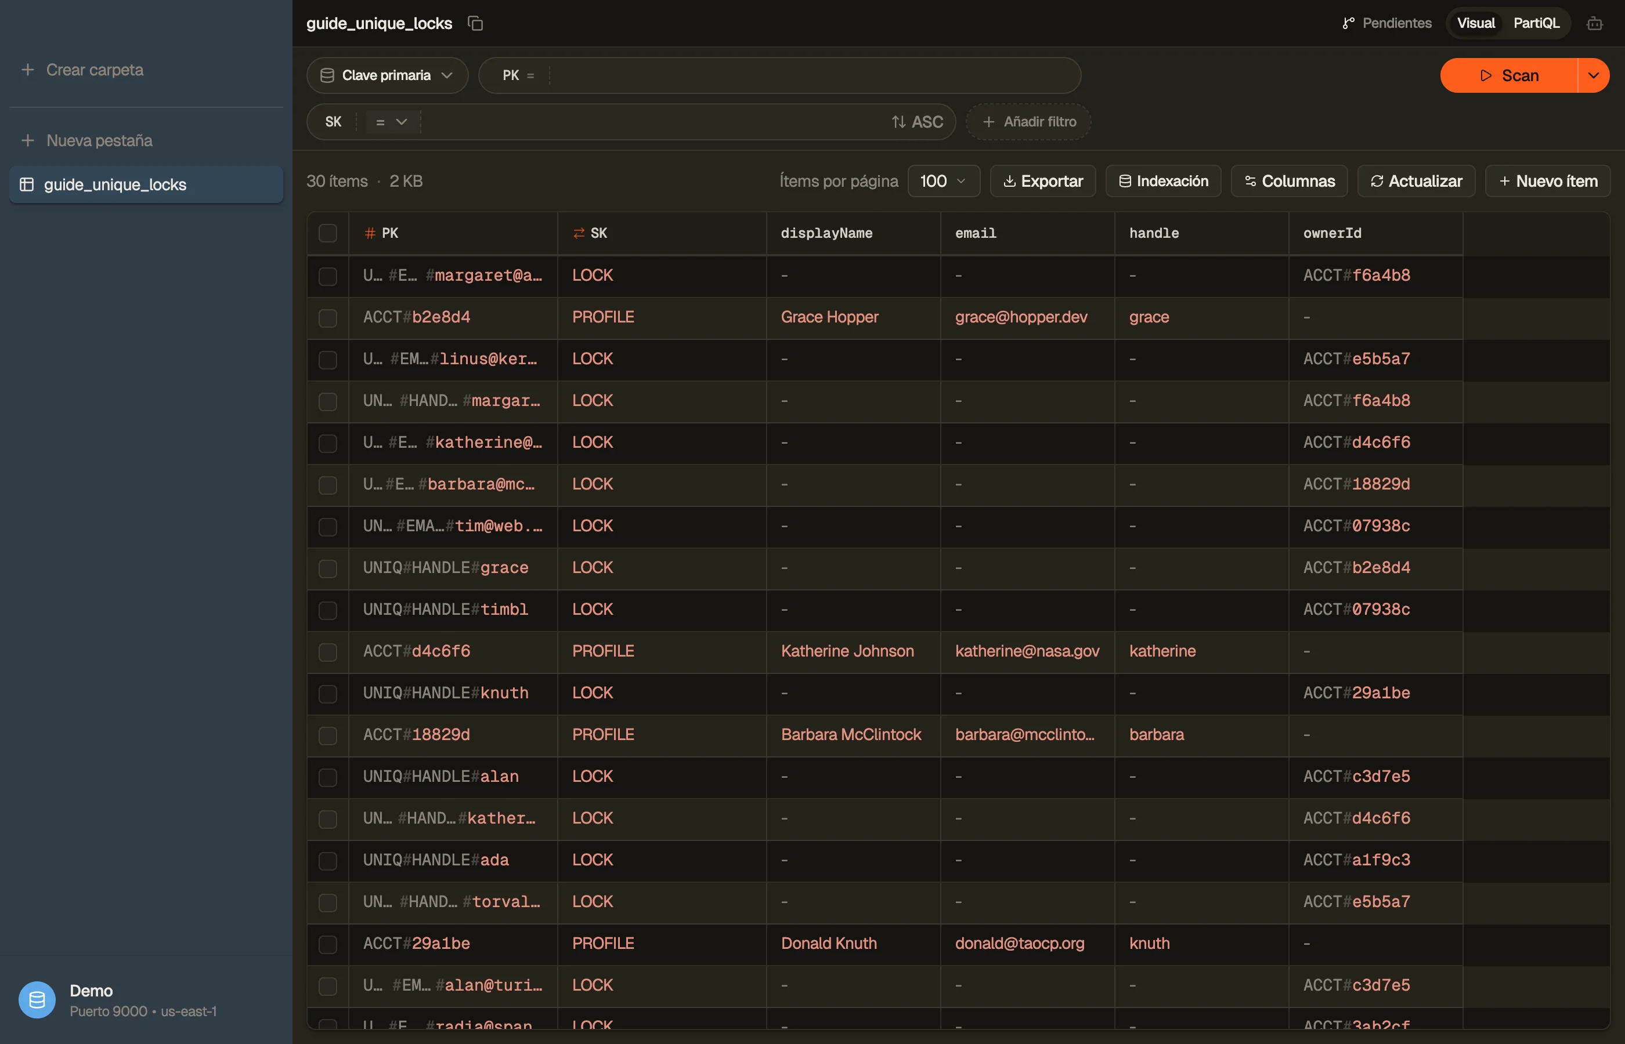The height and width of the screenshot is (1044, 1625).
Task: Check the ACCT#d4c6f6 row checkbox
Action: (327, 652)
